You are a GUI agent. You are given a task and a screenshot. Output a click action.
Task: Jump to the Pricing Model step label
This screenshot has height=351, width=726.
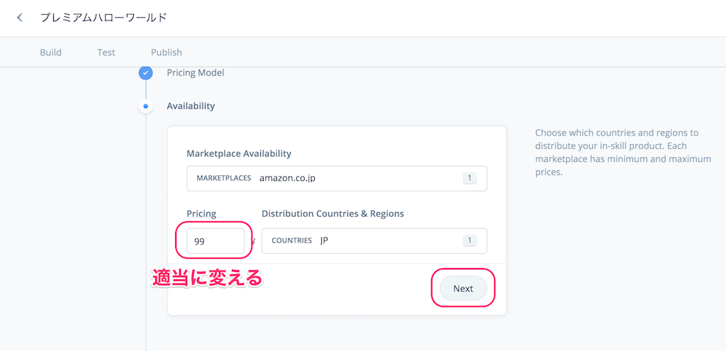196,73
